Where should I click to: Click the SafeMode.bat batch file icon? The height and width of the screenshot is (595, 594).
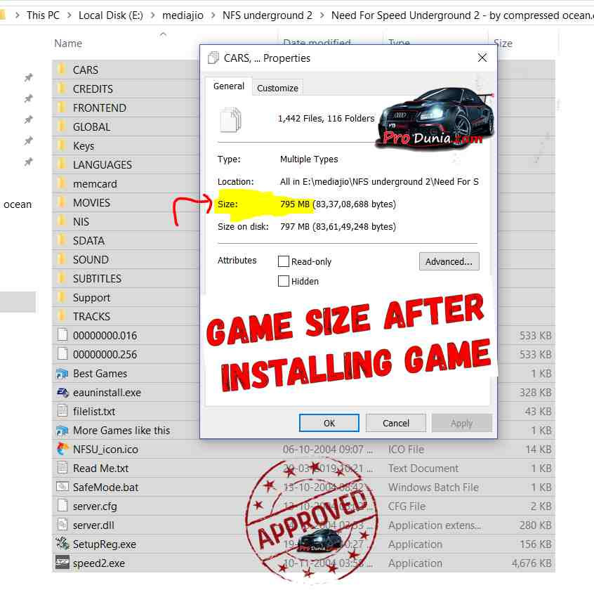point(62,487)
